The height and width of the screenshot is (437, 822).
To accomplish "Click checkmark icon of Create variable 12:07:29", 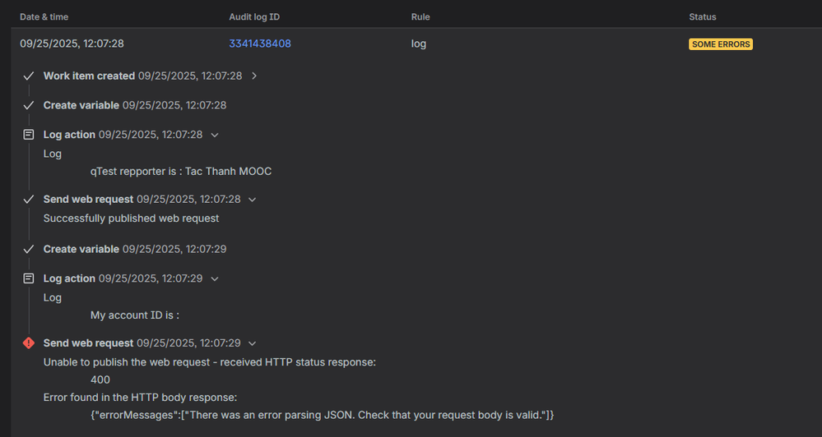I will coord(29,249).
